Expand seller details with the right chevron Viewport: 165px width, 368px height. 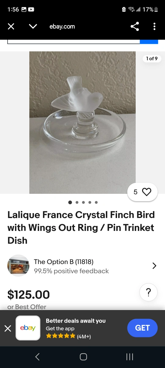coord(154,266)
